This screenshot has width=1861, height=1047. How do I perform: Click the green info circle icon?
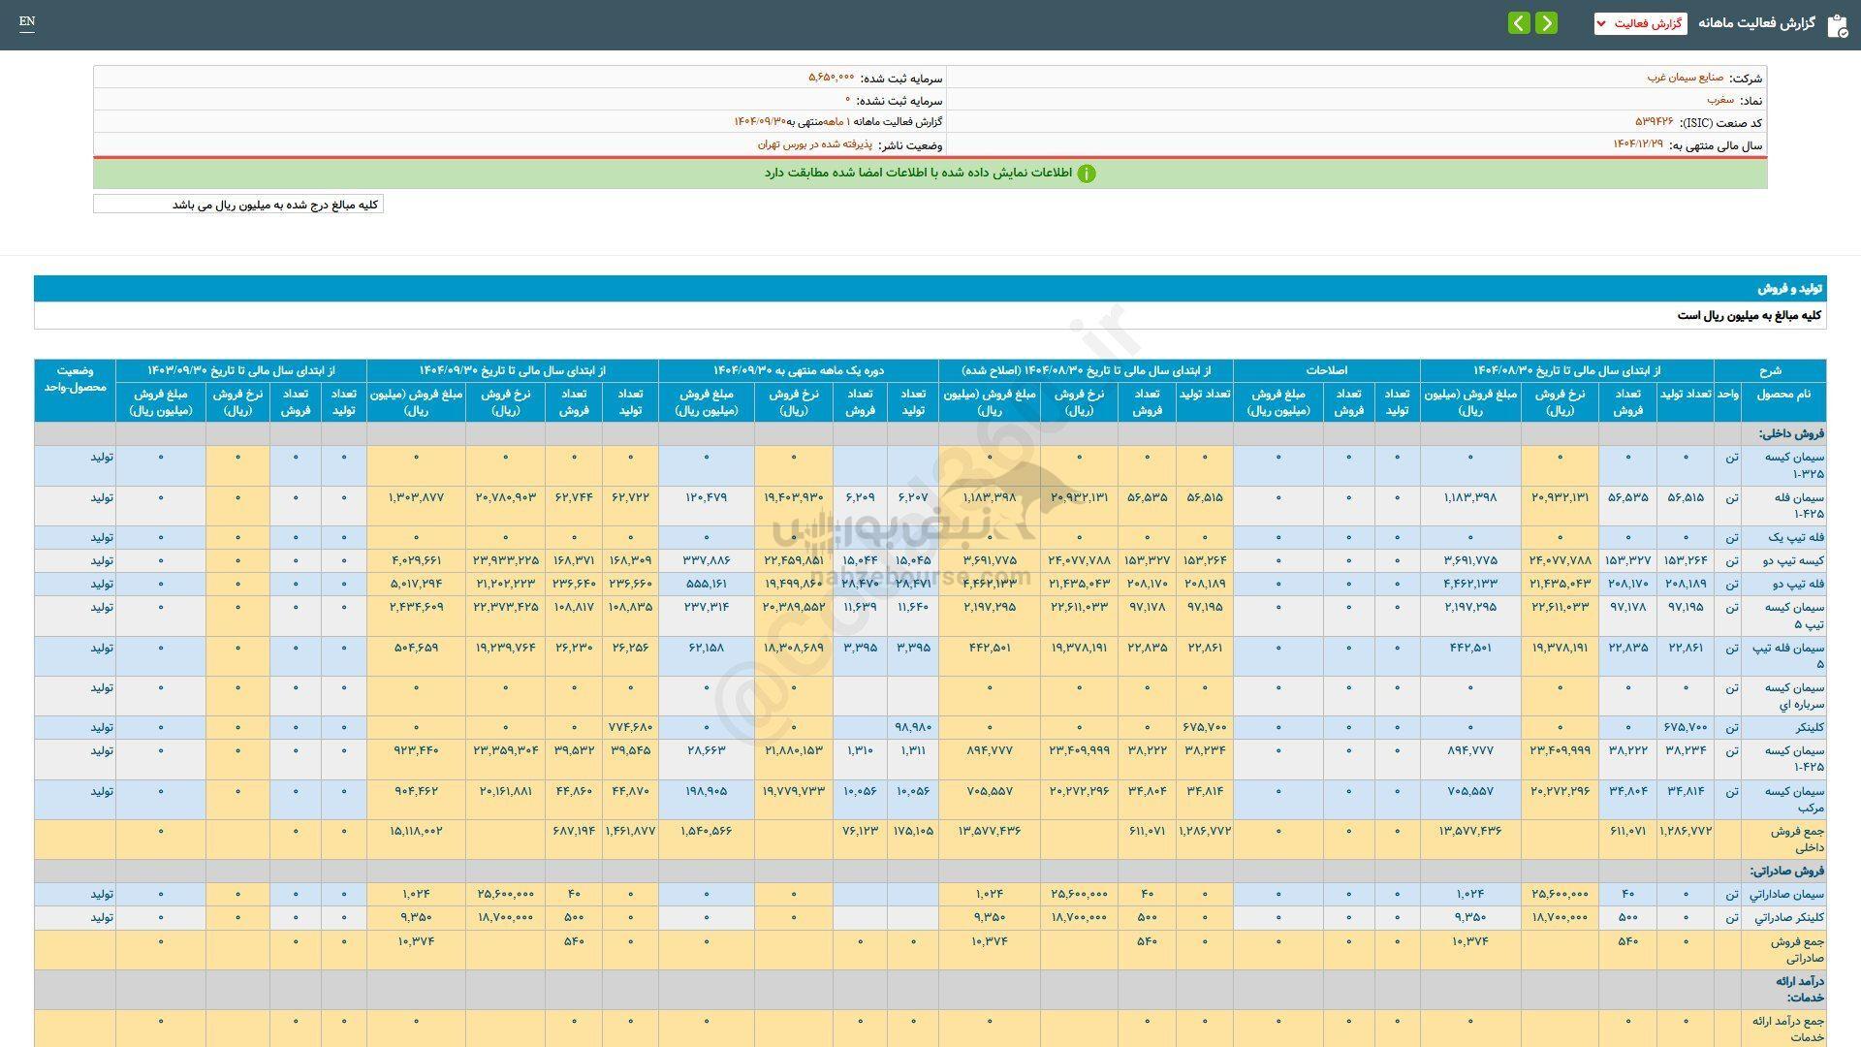[x=1087, y=174]
